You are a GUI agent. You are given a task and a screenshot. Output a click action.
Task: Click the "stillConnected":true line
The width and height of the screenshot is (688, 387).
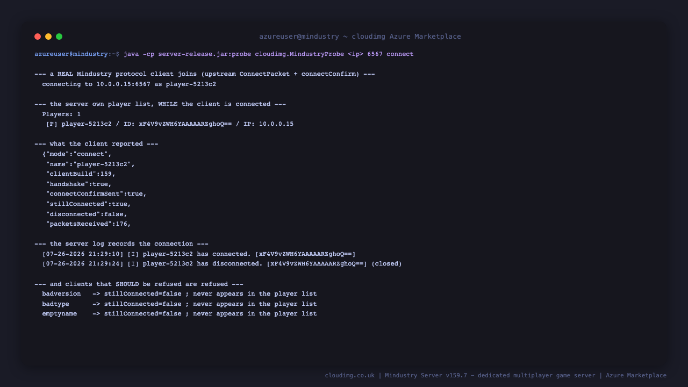(89, 204)
